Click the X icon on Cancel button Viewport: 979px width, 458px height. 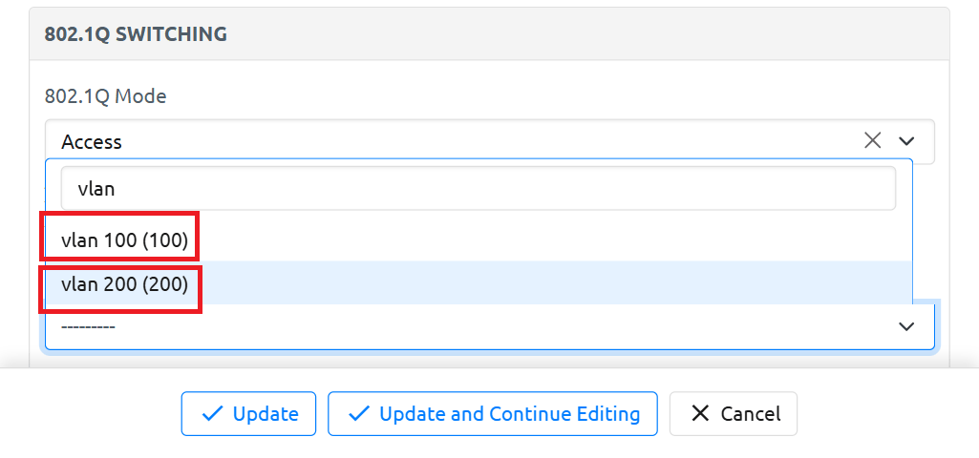point(700,414)
